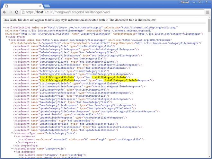Reload the WSDL page

tap(17, 12)
